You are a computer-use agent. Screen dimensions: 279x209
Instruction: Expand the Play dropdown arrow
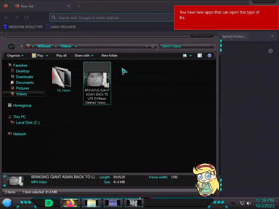tap(47, 56)
